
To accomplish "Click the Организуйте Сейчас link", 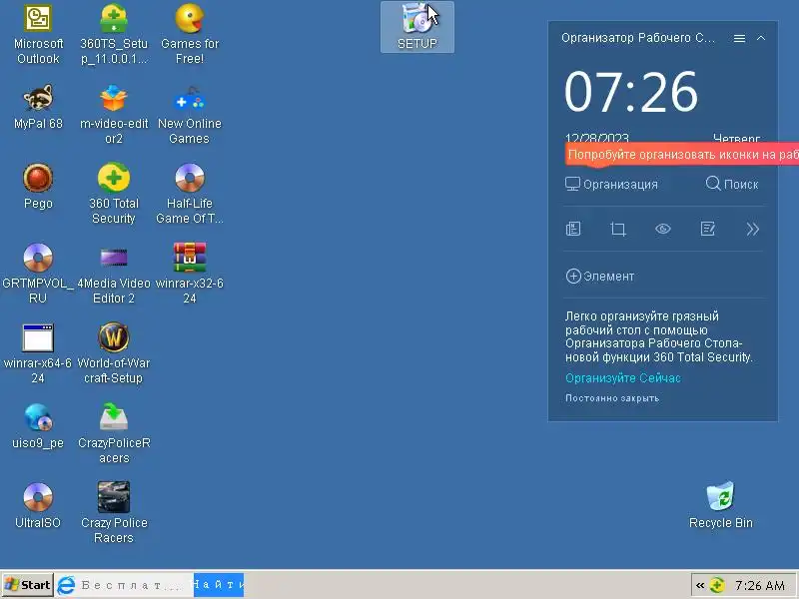I will pyautogui.click(x=622, y=378).
